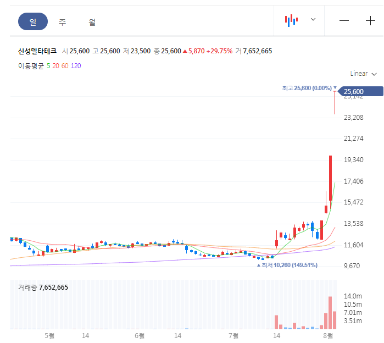Image resolution: width=384 pixels, height=343 pixels.
Task: Click the 저 23,500 low price value
Action: click(x=137, y=51)
